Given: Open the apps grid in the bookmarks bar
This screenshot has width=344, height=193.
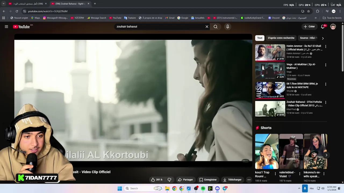Looking at the screenshot, I should point(3,18).
